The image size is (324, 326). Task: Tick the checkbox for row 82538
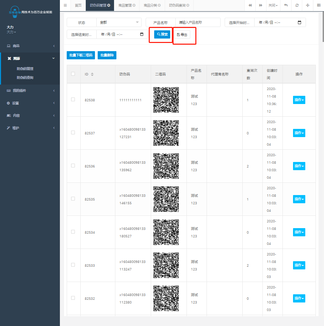click(73, 99)
